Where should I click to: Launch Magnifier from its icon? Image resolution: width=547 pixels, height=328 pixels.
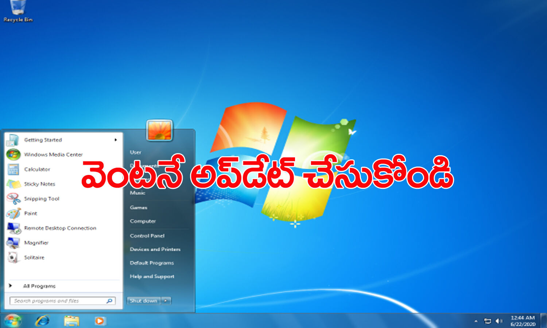(x=13, y=243)
